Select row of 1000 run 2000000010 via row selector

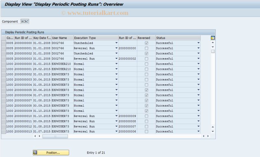[x=4, y=116]
